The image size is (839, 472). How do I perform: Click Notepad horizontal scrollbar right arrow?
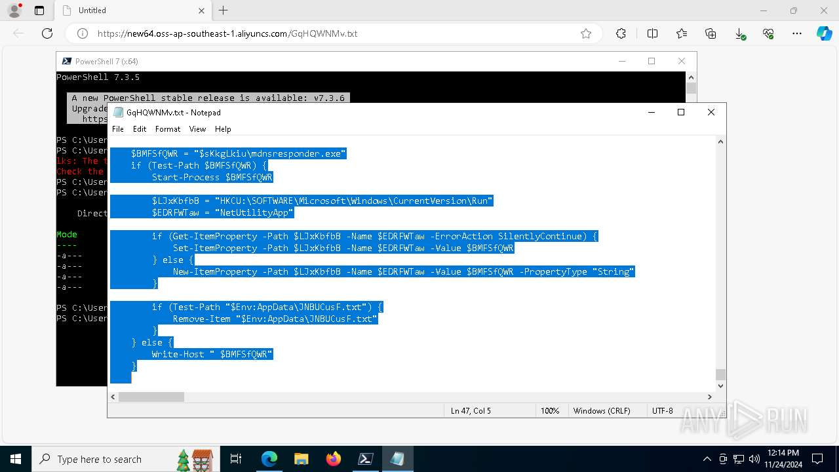(x=709, y=397)
